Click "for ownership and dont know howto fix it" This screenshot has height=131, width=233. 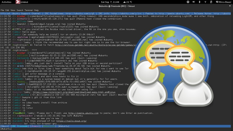50,77
